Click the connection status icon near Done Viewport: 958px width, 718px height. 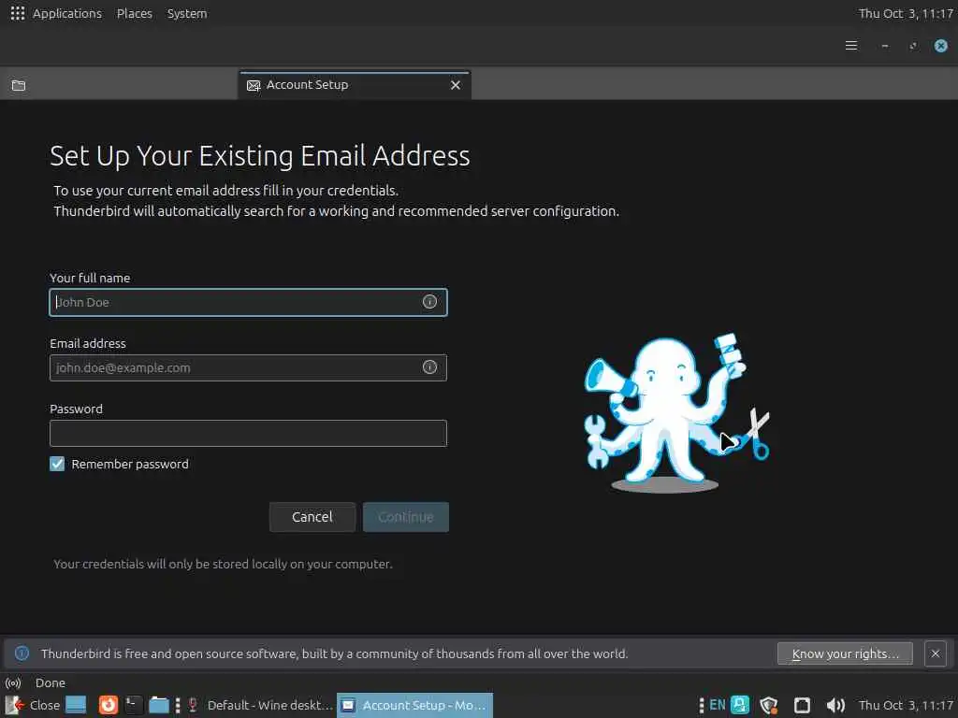pos(13,682)
